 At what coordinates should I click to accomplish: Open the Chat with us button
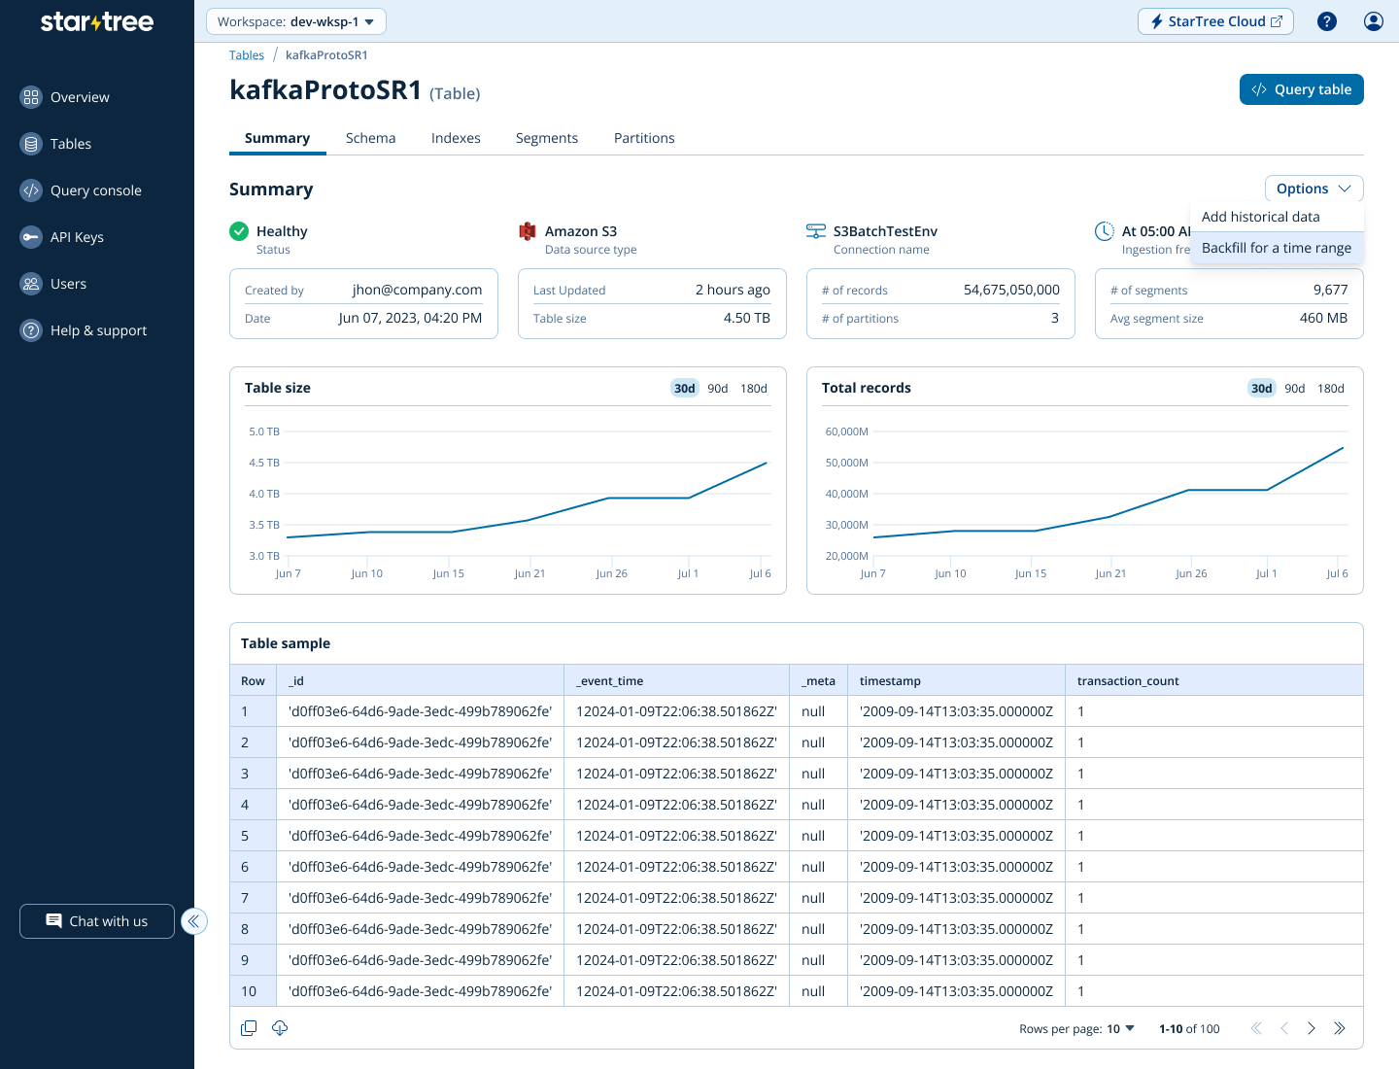tap(97, 921)
